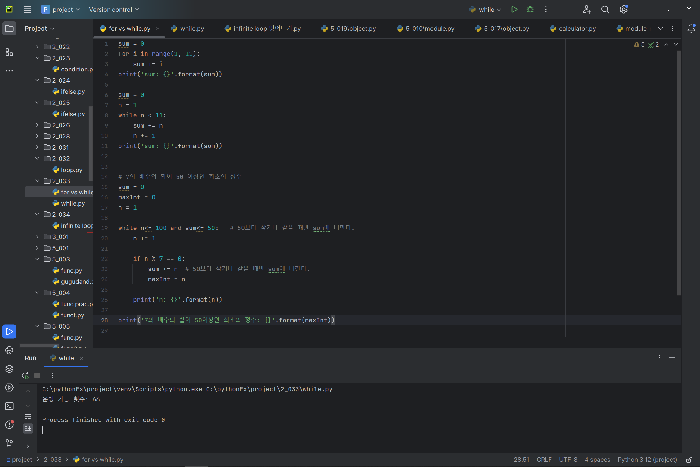
Task: Open ifelse.py under 2_024
Action: (x=69, y=92)
